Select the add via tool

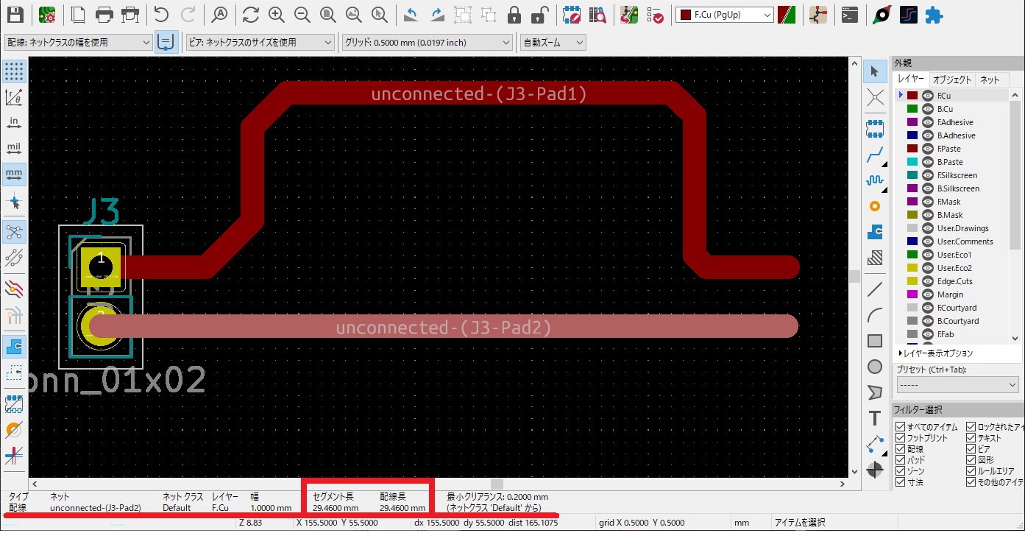point(876,206)
